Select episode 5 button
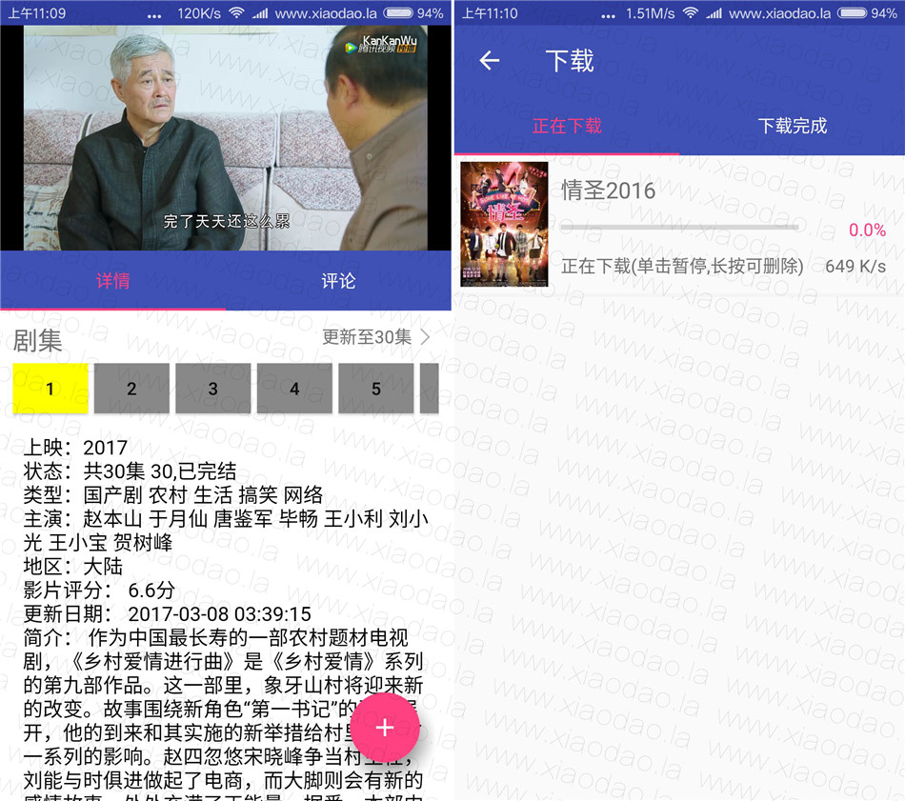Viewport: 905px width, 801px height. click(x=375, y=389)
